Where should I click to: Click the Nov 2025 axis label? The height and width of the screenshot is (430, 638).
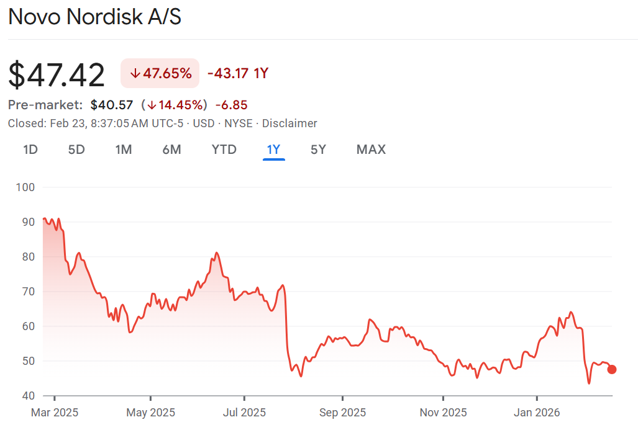(x=443, y=413)
